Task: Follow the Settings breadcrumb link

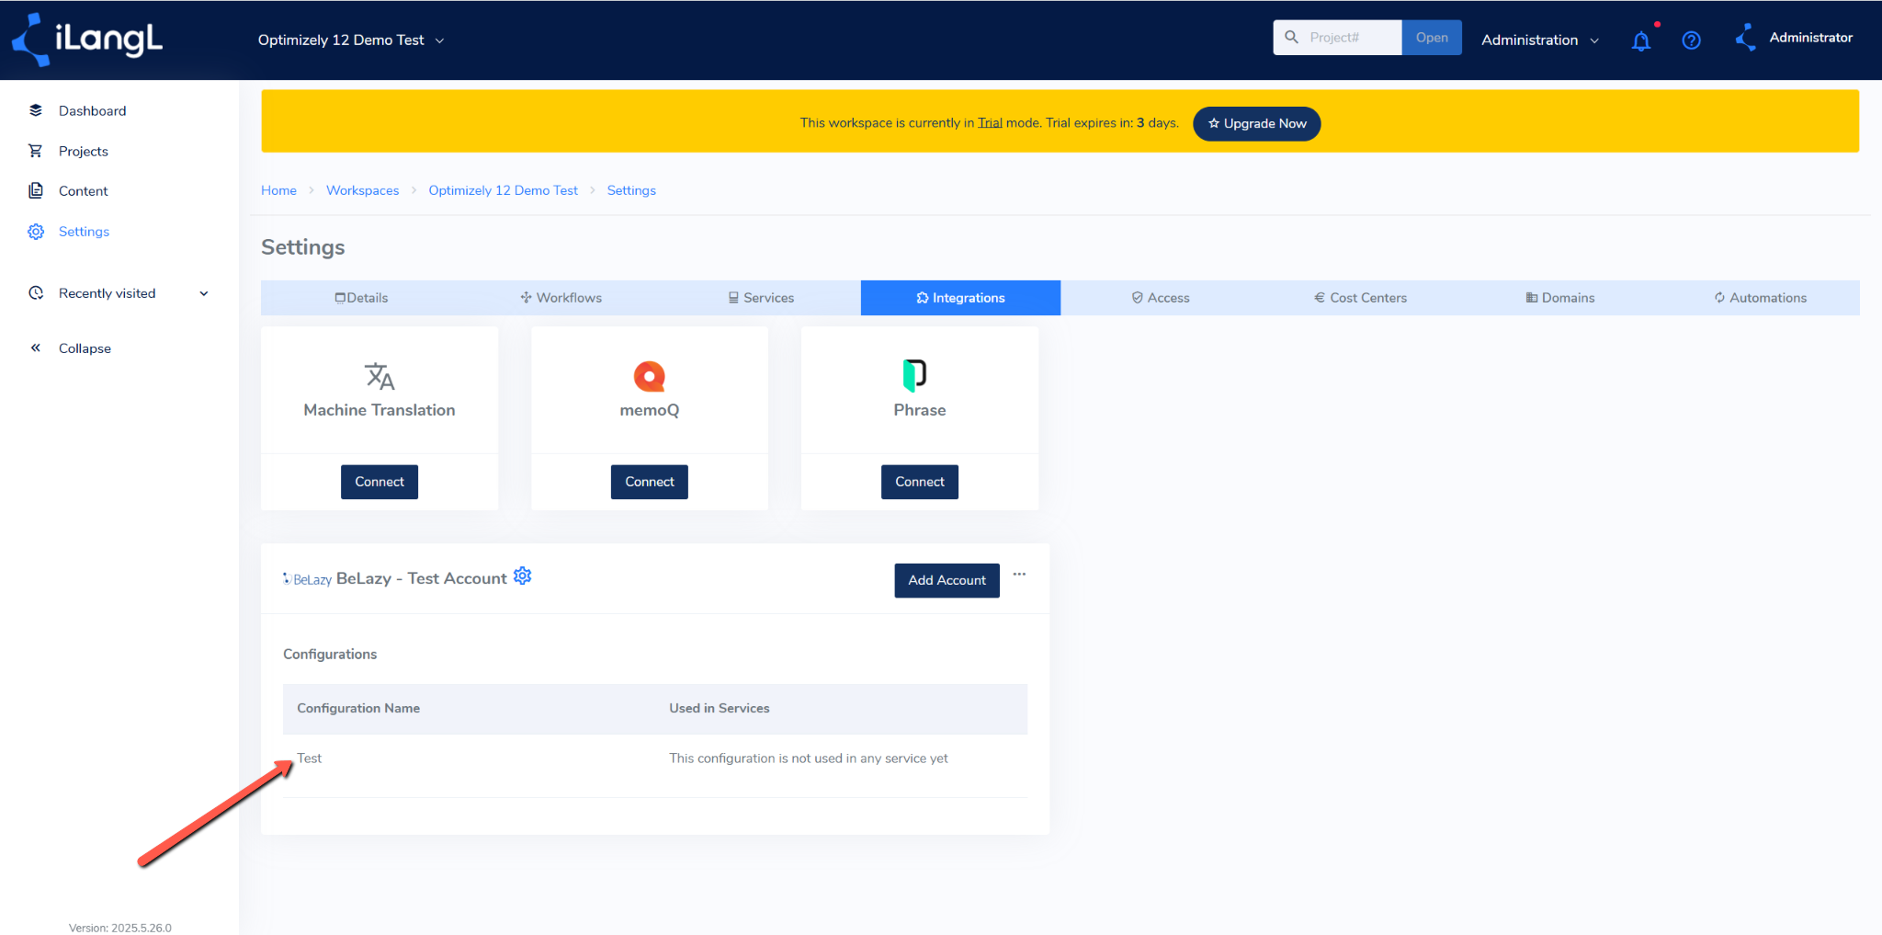Action: (631, 190)
